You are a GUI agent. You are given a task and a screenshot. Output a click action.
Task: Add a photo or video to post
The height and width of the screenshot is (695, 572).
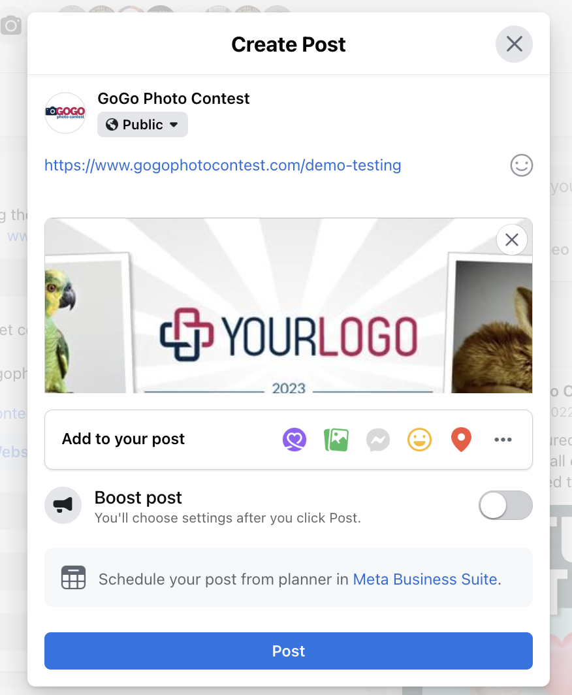[x=336, y=440]
